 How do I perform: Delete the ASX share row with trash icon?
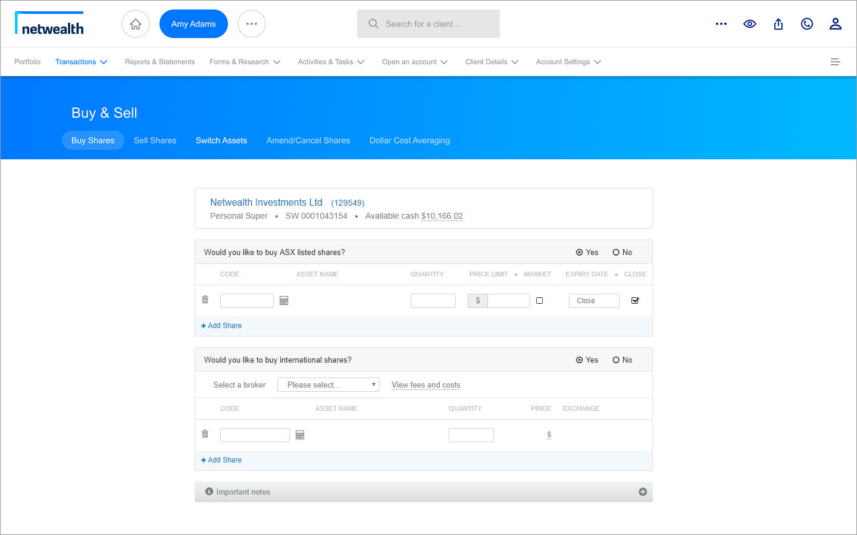(x=205, y=300)
